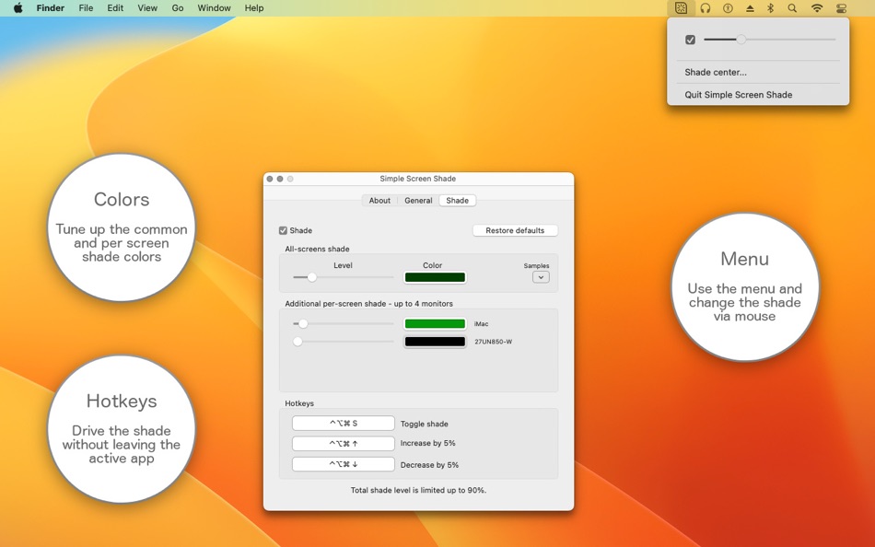Click the 'Total shade level is limited' text
The height and width of the screenshot is (547, 875).
(418, 490)
